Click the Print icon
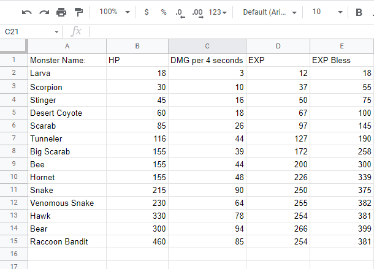The width and height of the screenshot is (374, 269). point(61,12)
